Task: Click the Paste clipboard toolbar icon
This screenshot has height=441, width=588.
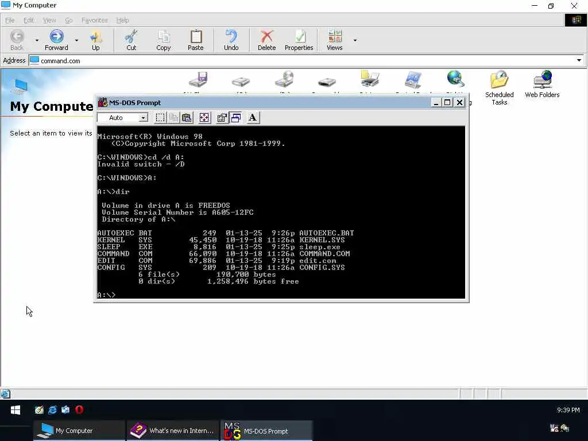Action: click(196, 40)
